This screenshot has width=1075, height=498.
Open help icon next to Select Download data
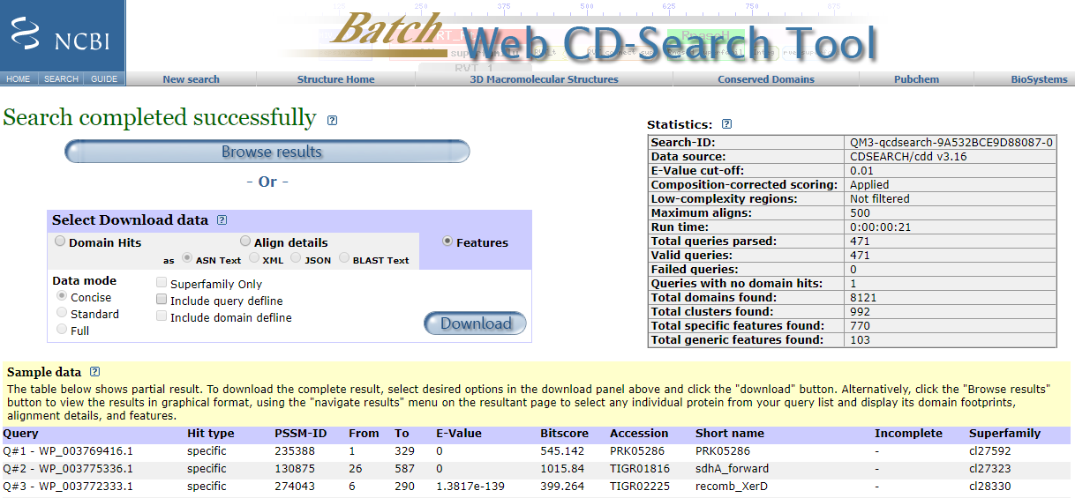pyautogui.click(x=222, y=220)
